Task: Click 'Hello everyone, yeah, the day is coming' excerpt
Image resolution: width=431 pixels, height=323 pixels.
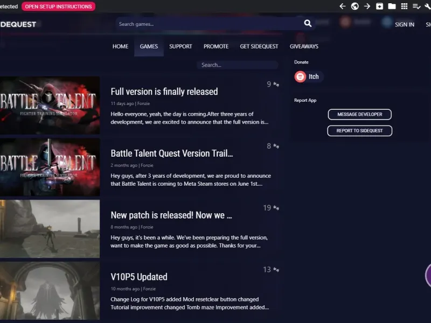Action: click(x=190, y=118)
